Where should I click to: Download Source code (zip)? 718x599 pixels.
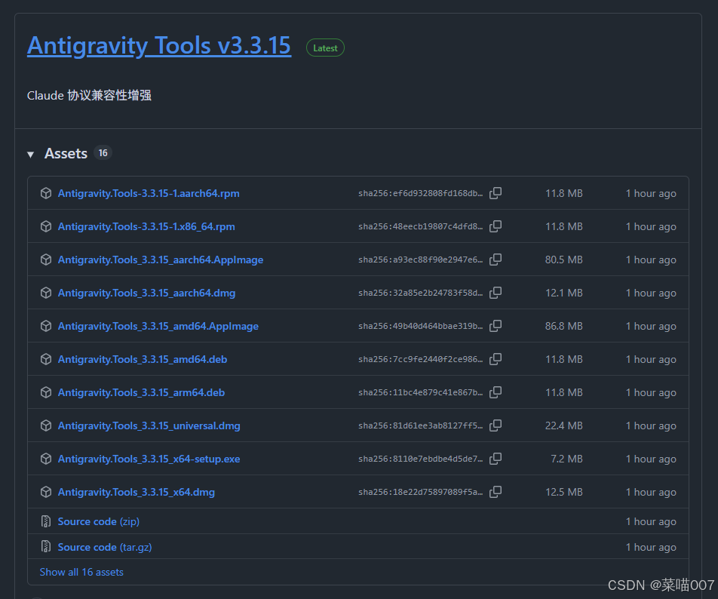click(99, 521)
